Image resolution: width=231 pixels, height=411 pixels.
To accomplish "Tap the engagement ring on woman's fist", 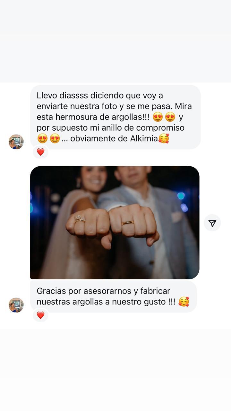I will (x=79, y=219).
